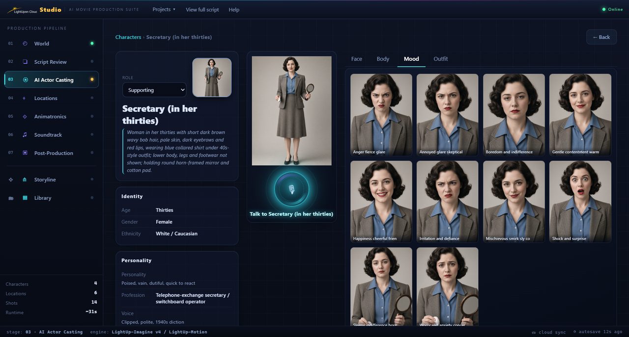The height and width of the screenshot is (337, 629).
Task: Open the World pipeline stage
Action: pos(51,44)
